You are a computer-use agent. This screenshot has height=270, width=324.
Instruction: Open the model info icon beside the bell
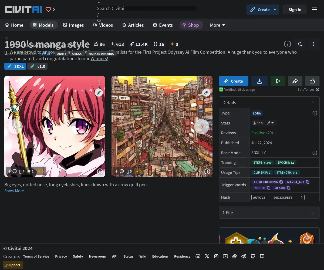[288, 44]
